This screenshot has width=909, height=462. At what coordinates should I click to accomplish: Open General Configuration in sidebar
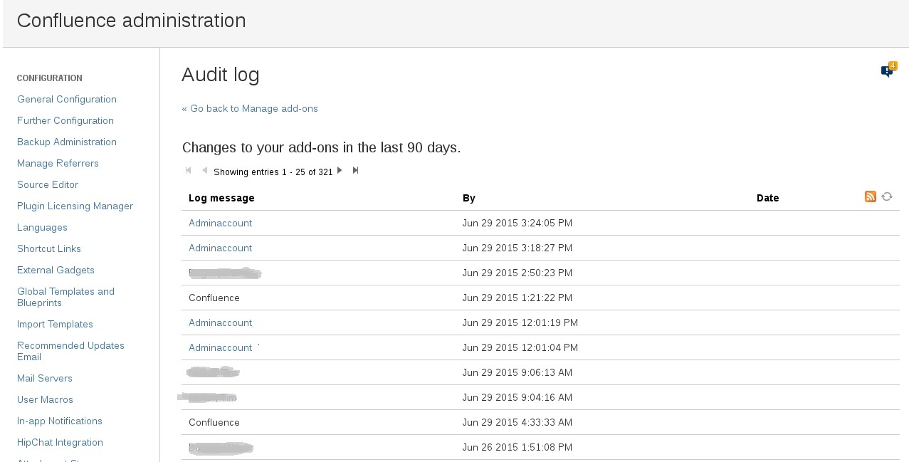pos(67,99)
